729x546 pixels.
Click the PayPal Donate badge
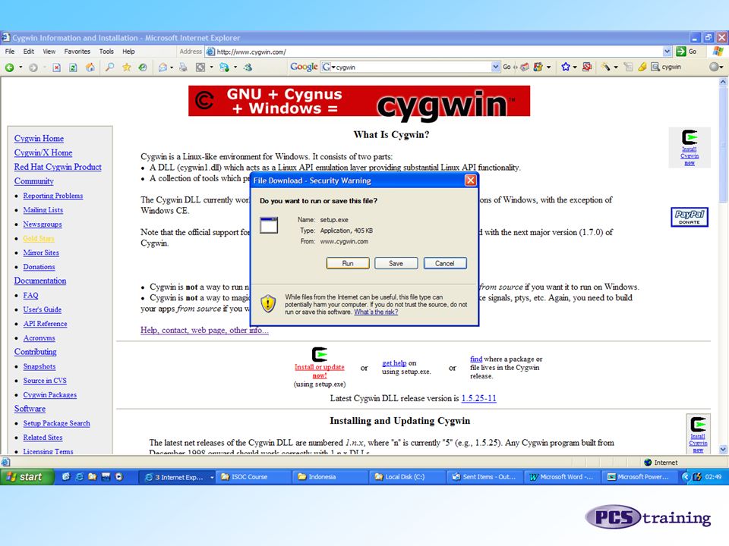click(x=690, y=217)
